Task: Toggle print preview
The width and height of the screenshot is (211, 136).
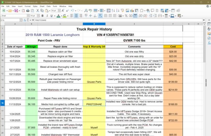Action: click(x=32, y=11)
